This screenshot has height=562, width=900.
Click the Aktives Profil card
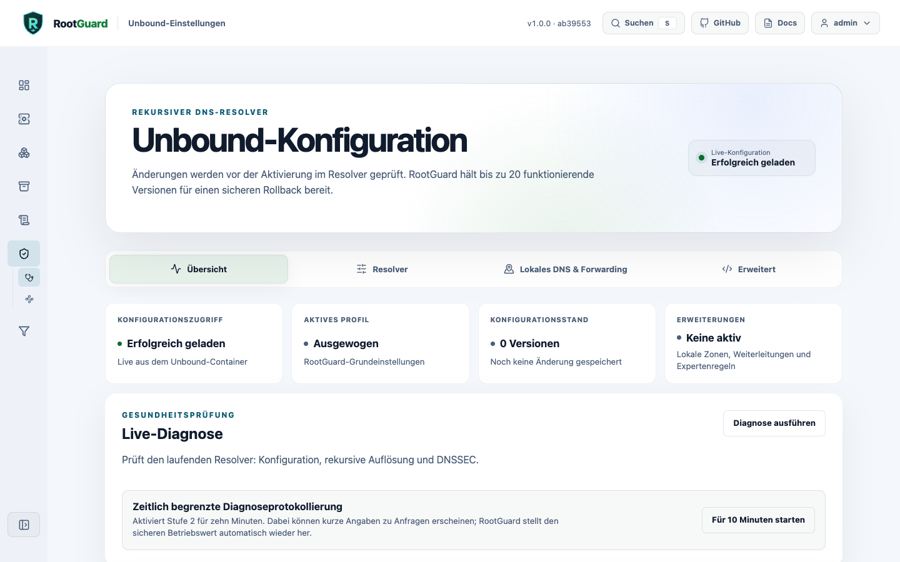coord(381,343)
